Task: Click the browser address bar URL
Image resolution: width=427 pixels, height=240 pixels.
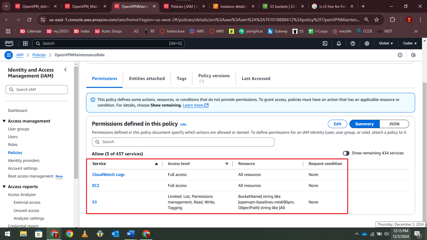Action: (205, 20)
